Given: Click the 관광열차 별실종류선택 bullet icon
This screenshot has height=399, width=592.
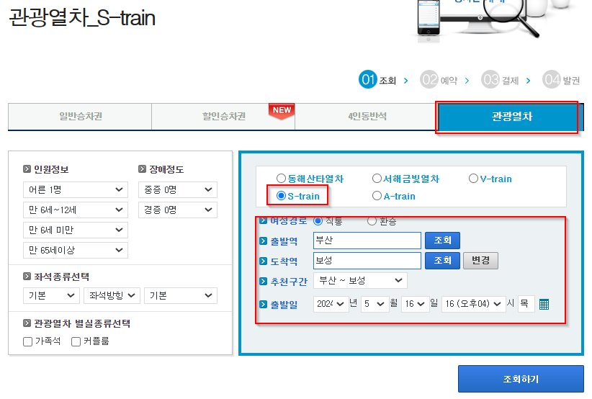Looking at the screenshot, I should [27, 323].
